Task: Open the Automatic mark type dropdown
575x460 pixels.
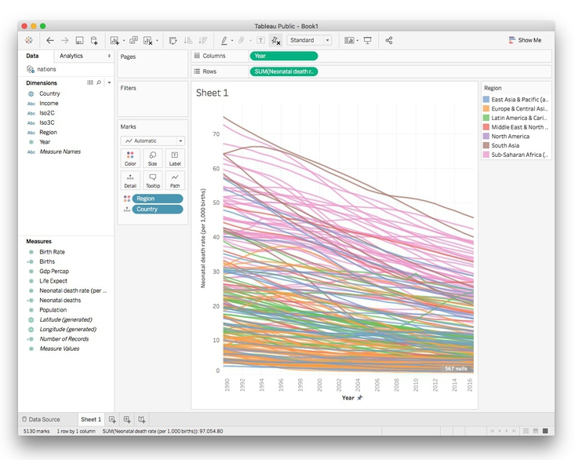Action: pyautogui.click(x=152, y=141)
